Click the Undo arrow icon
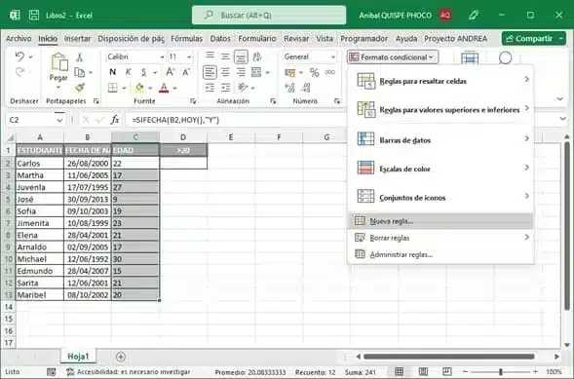This screenshot has height=379, width=574. 20,57
